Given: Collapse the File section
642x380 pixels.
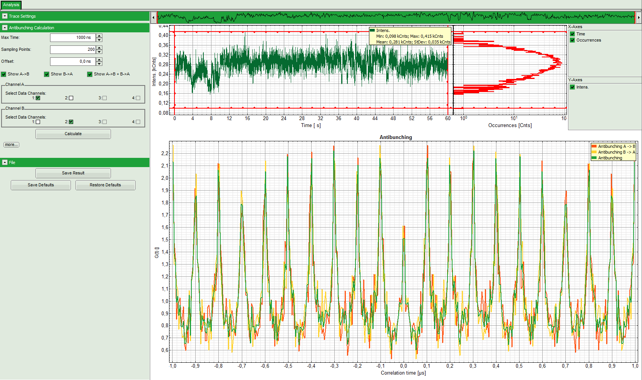Looking at the screenshot, I should pyautogui.click(x=5, y=162).
